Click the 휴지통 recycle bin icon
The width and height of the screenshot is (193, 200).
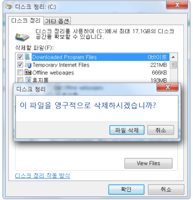click(28, 80)
